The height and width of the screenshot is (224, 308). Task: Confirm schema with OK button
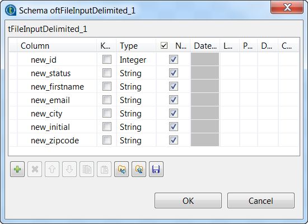188,200
